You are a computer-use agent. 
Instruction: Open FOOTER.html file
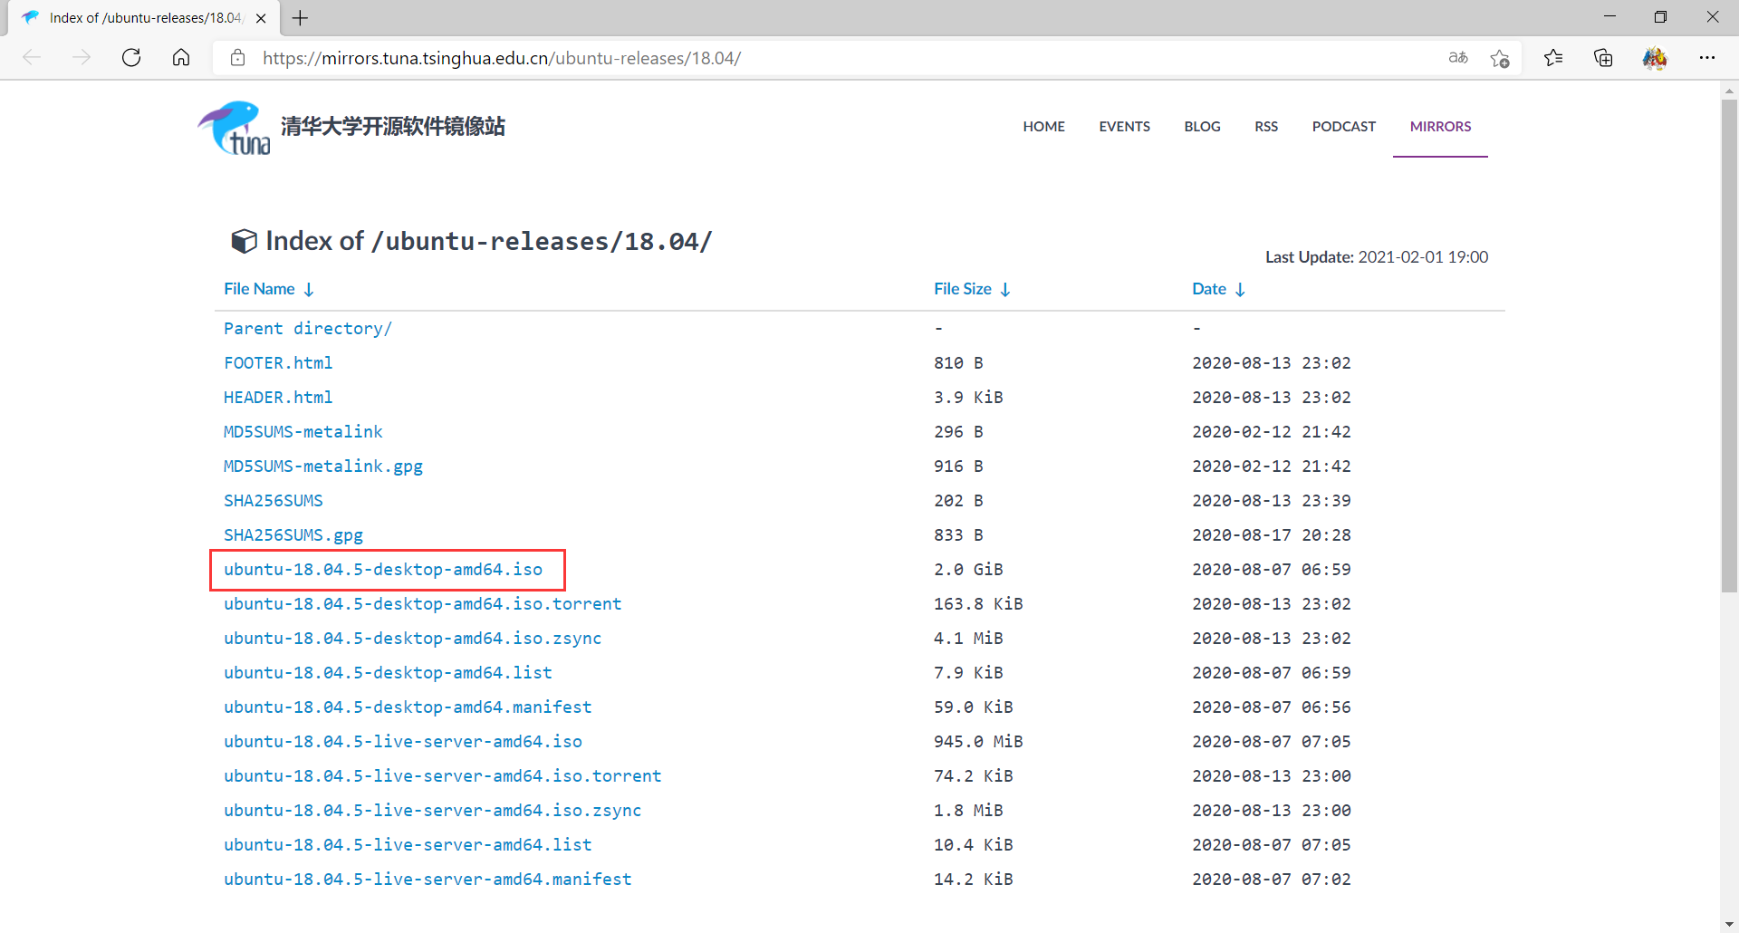coord(278,363)
